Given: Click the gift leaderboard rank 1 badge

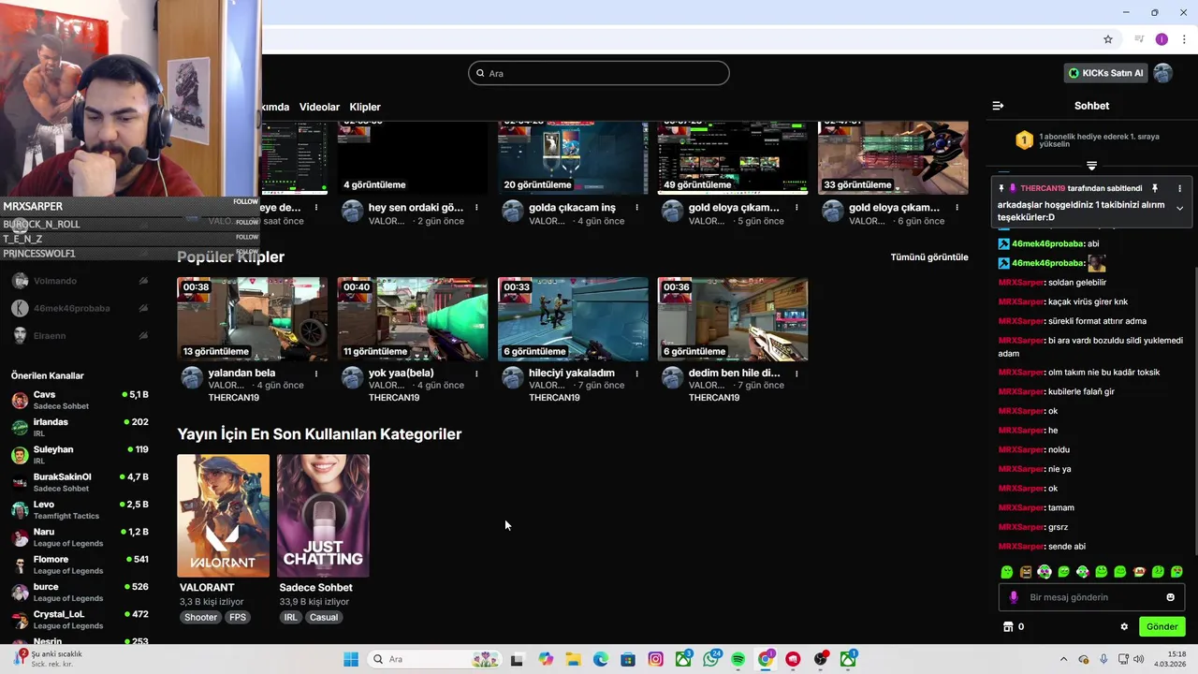Looking at the screenshot, I should tap(1024, 140).
